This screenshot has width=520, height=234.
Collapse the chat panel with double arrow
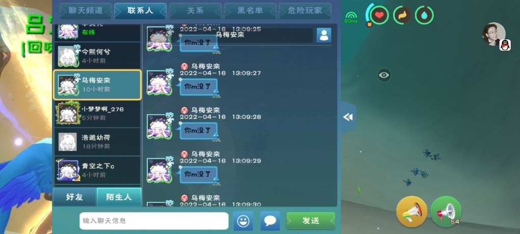(x=348, y=117)
